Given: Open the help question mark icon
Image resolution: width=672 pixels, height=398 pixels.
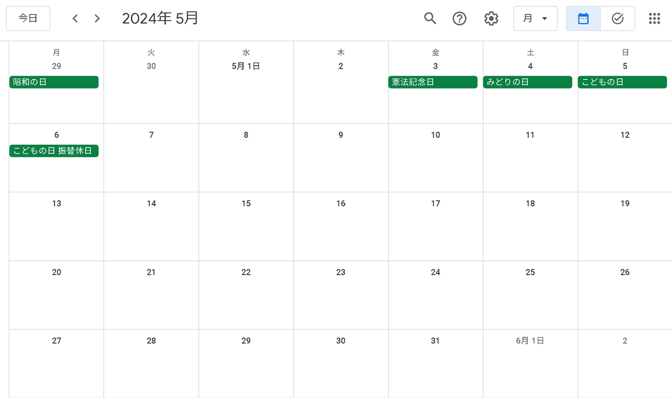Looking at the screenshot, I should (460, 18).
